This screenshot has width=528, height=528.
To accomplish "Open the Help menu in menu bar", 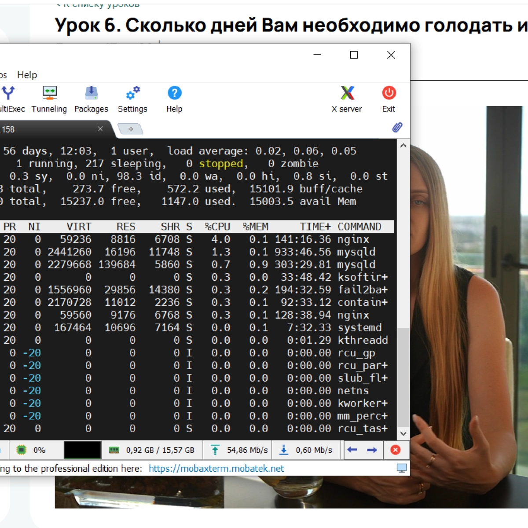I will pos(27,75).
